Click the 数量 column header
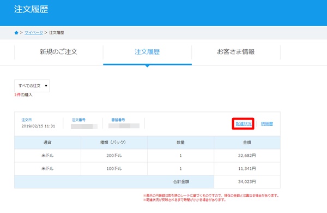Viewport: 327px width, 213px height. (180, 143)
